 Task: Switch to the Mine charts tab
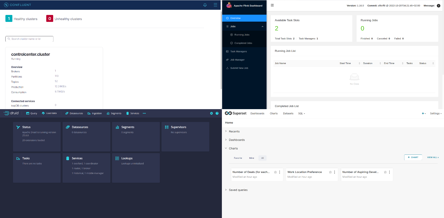tap(252, 158)
